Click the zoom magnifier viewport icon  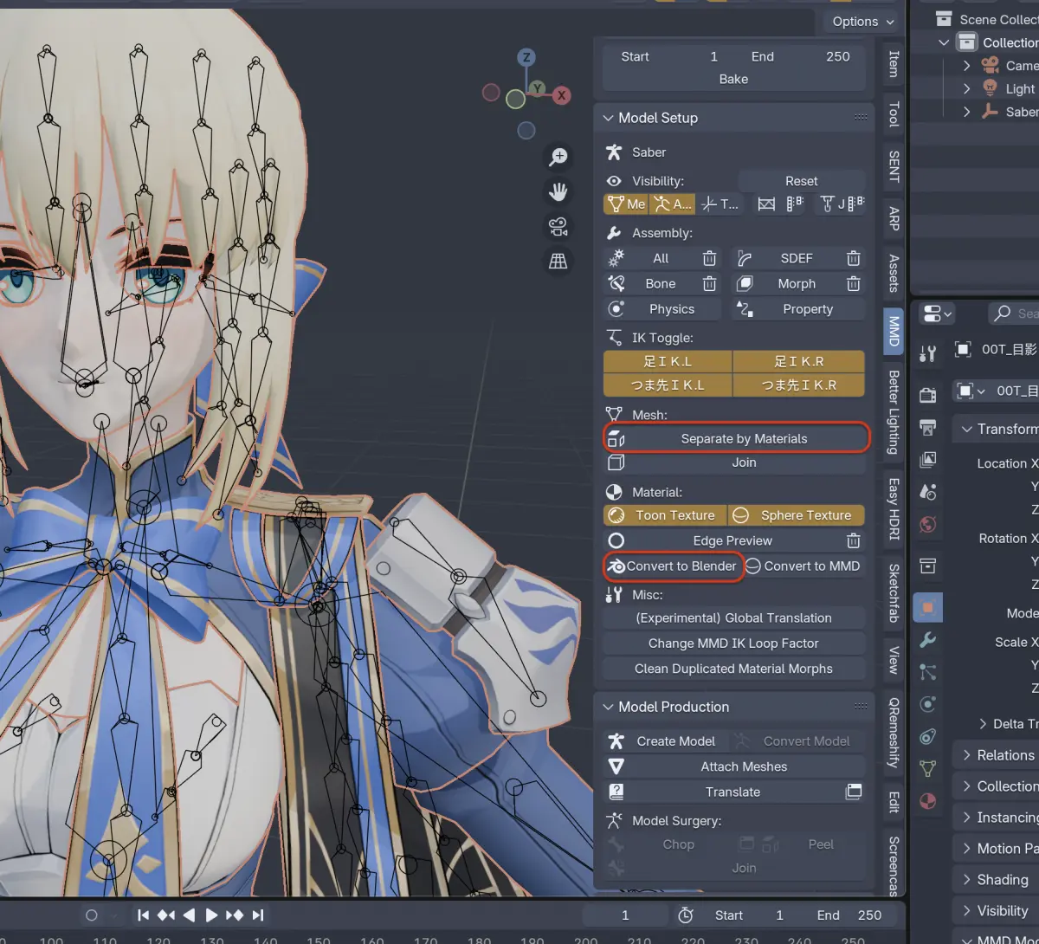558,157
